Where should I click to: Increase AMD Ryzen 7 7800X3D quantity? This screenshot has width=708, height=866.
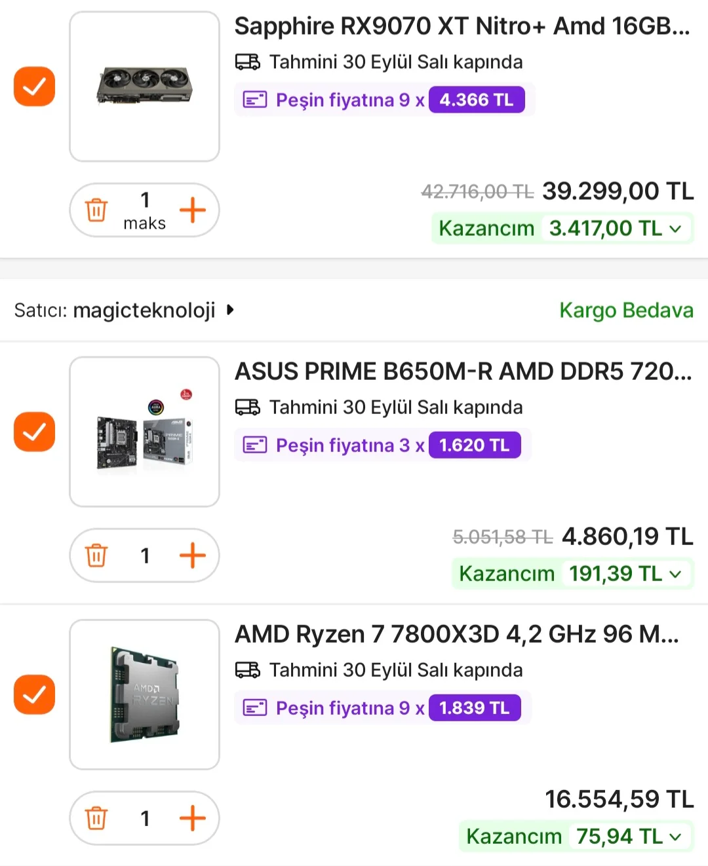(193, 818)
